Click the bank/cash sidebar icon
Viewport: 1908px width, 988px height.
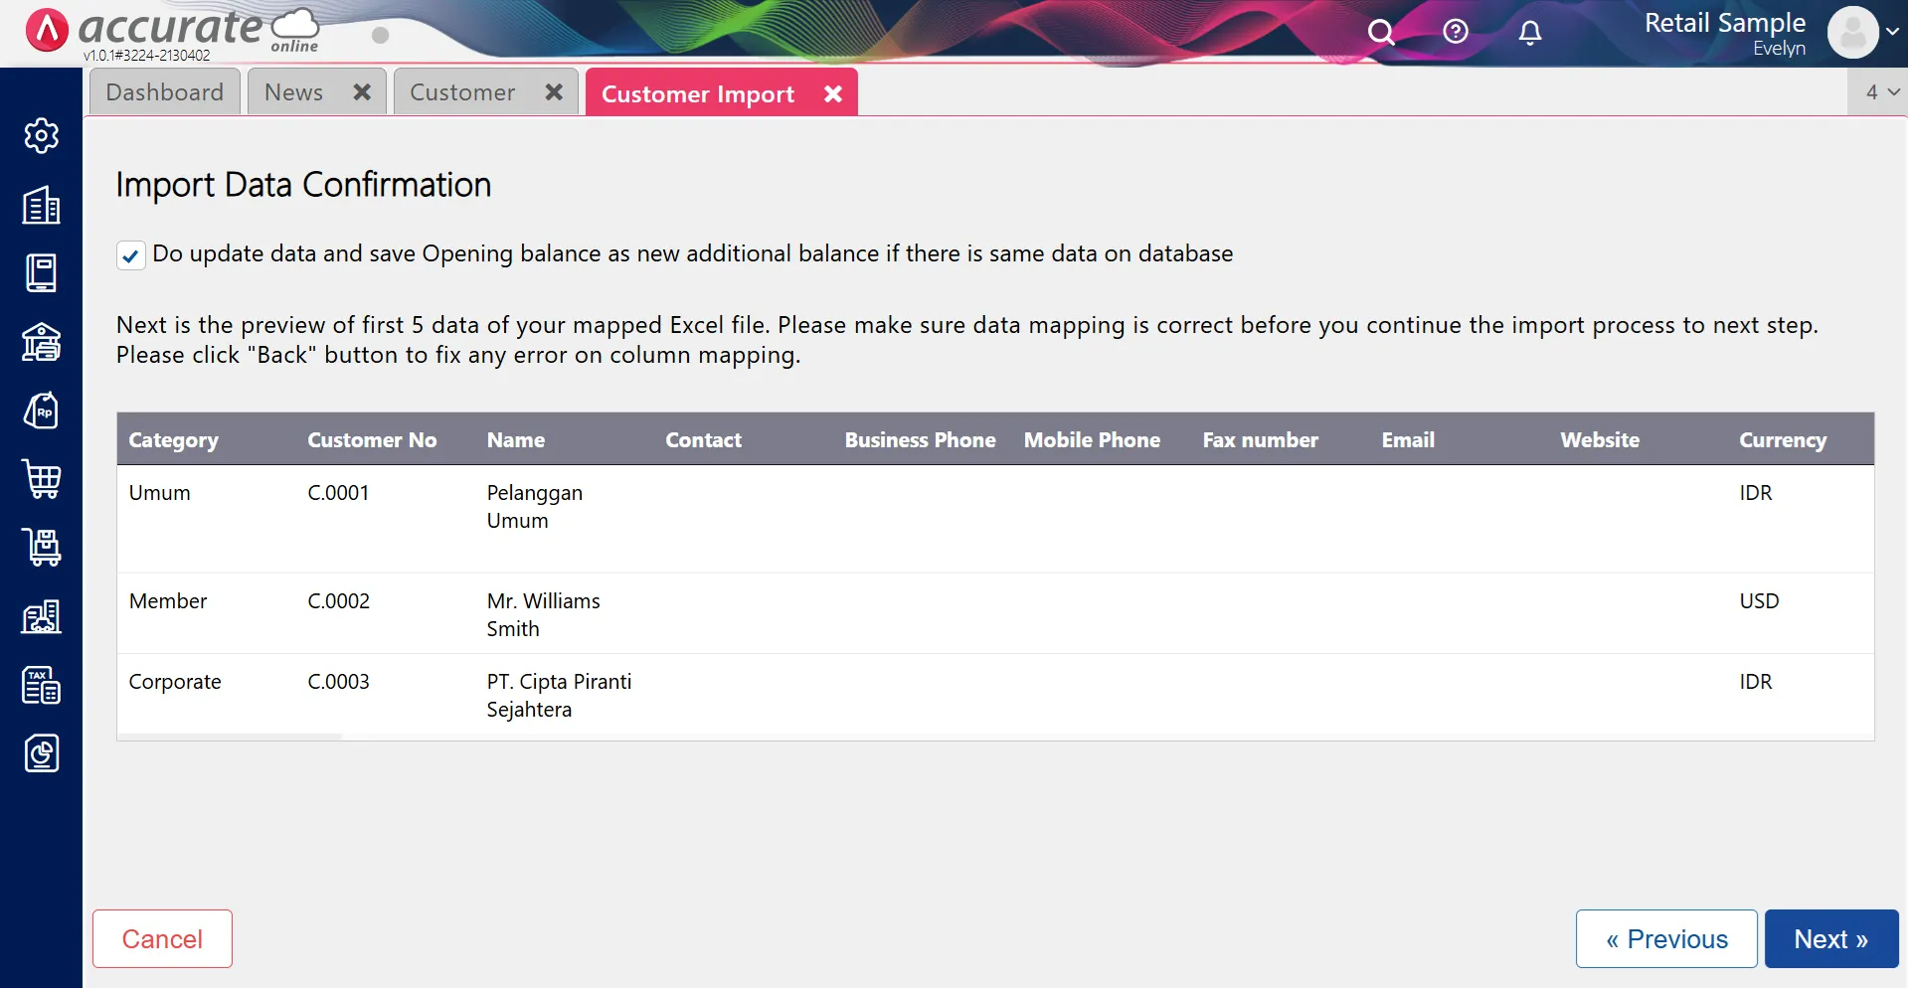point(41,342)
